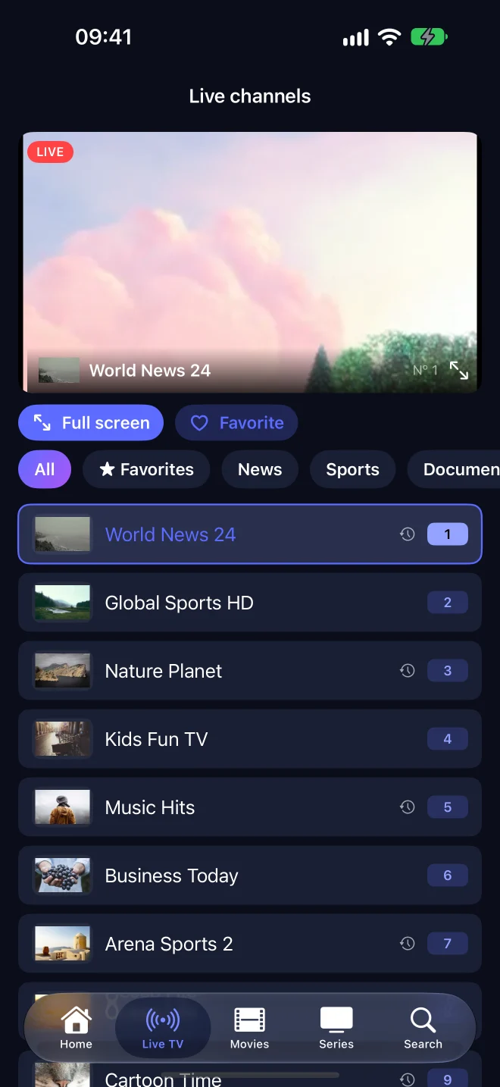Play the World News 24 channel row
The width and height of the screenshot is (500, 1087).
coord(250,534)
